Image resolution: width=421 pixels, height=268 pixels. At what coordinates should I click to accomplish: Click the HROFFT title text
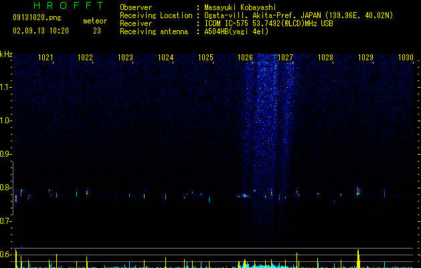[68, 5]
